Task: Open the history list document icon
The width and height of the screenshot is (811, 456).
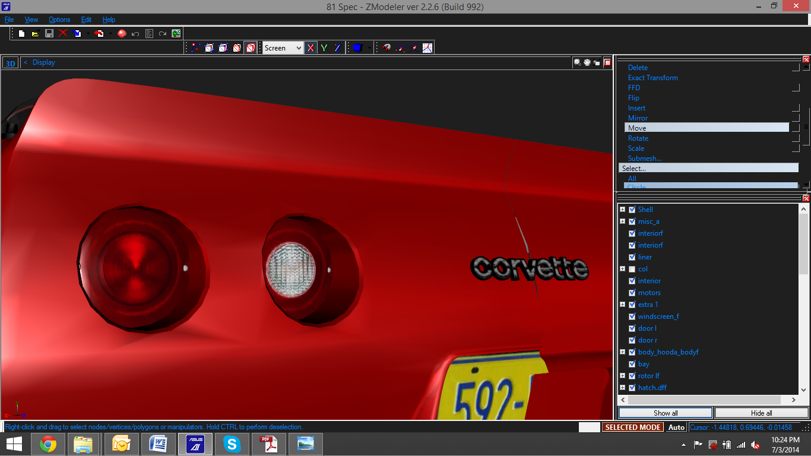Action: point(149,33)
